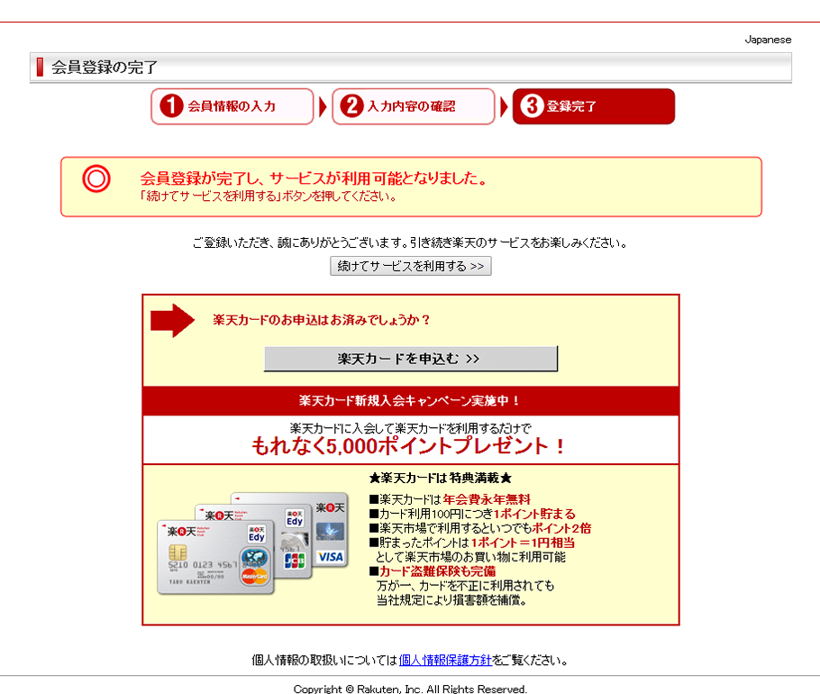Click the red double-circle success icon
The width and height of the screenshot is (820, 694).
coord(96,179)
